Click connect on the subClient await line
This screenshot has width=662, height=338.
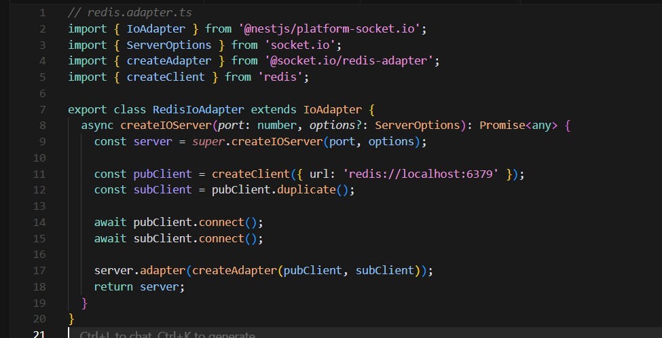tap(221, 239)
